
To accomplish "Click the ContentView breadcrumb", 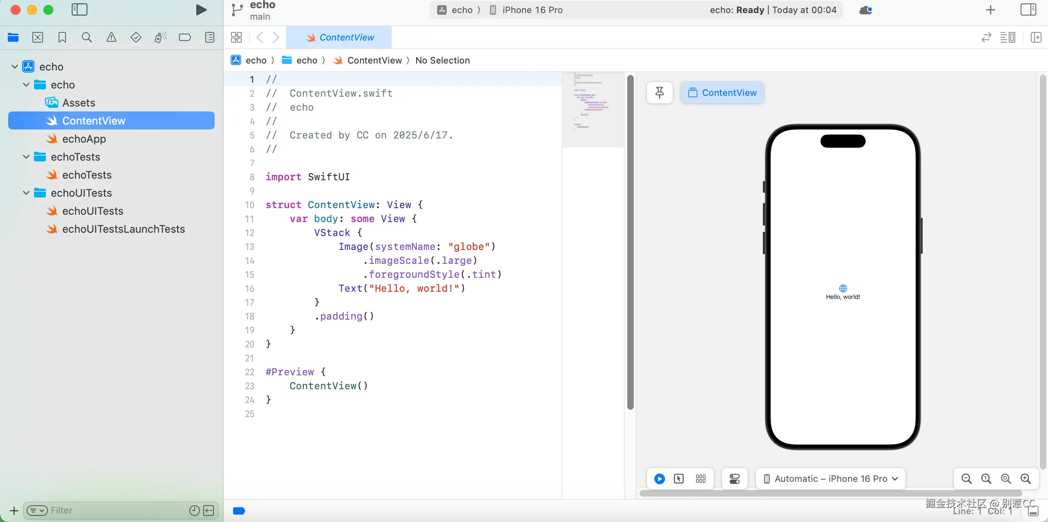I will pyautogui.click(x=367, y=60).
